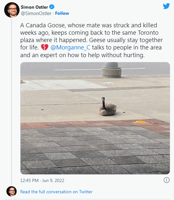Click the scattered fries on the brick pavement
174x200 pixels.
click(140, 122)
